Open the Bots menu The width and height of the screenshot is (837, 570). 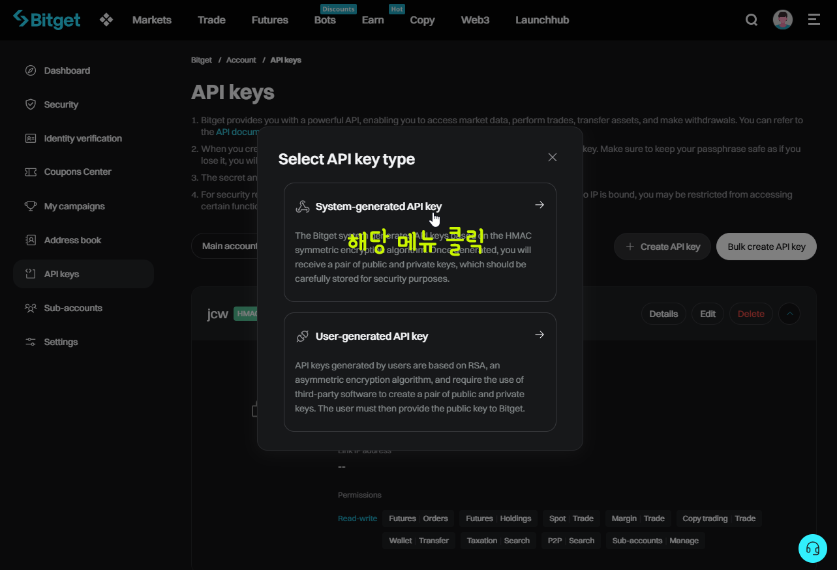(325, 20)
